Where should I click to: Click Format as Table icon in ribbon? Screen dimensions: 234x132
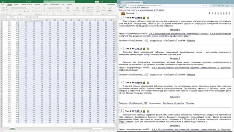coord(77,8)
